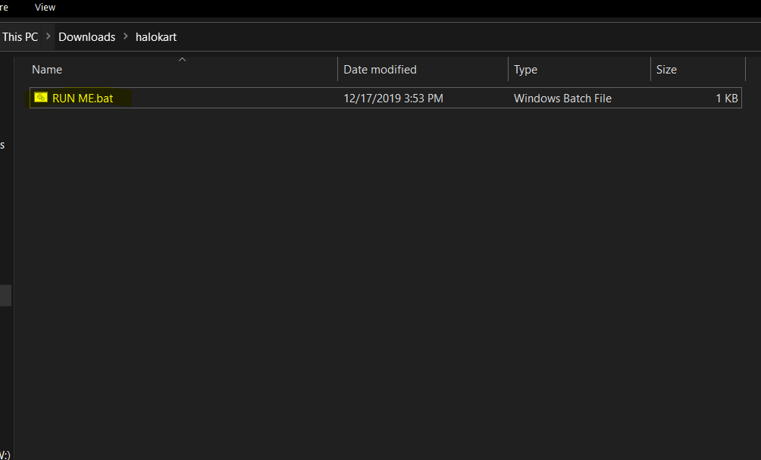This screenshot has height=460, width=761.
Task: Sort by Type column header
Action: click(x=525, y=70)
